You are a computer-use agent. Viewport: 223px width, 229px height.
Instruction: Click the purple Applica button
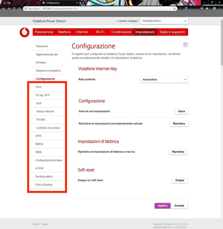(162, 206)
